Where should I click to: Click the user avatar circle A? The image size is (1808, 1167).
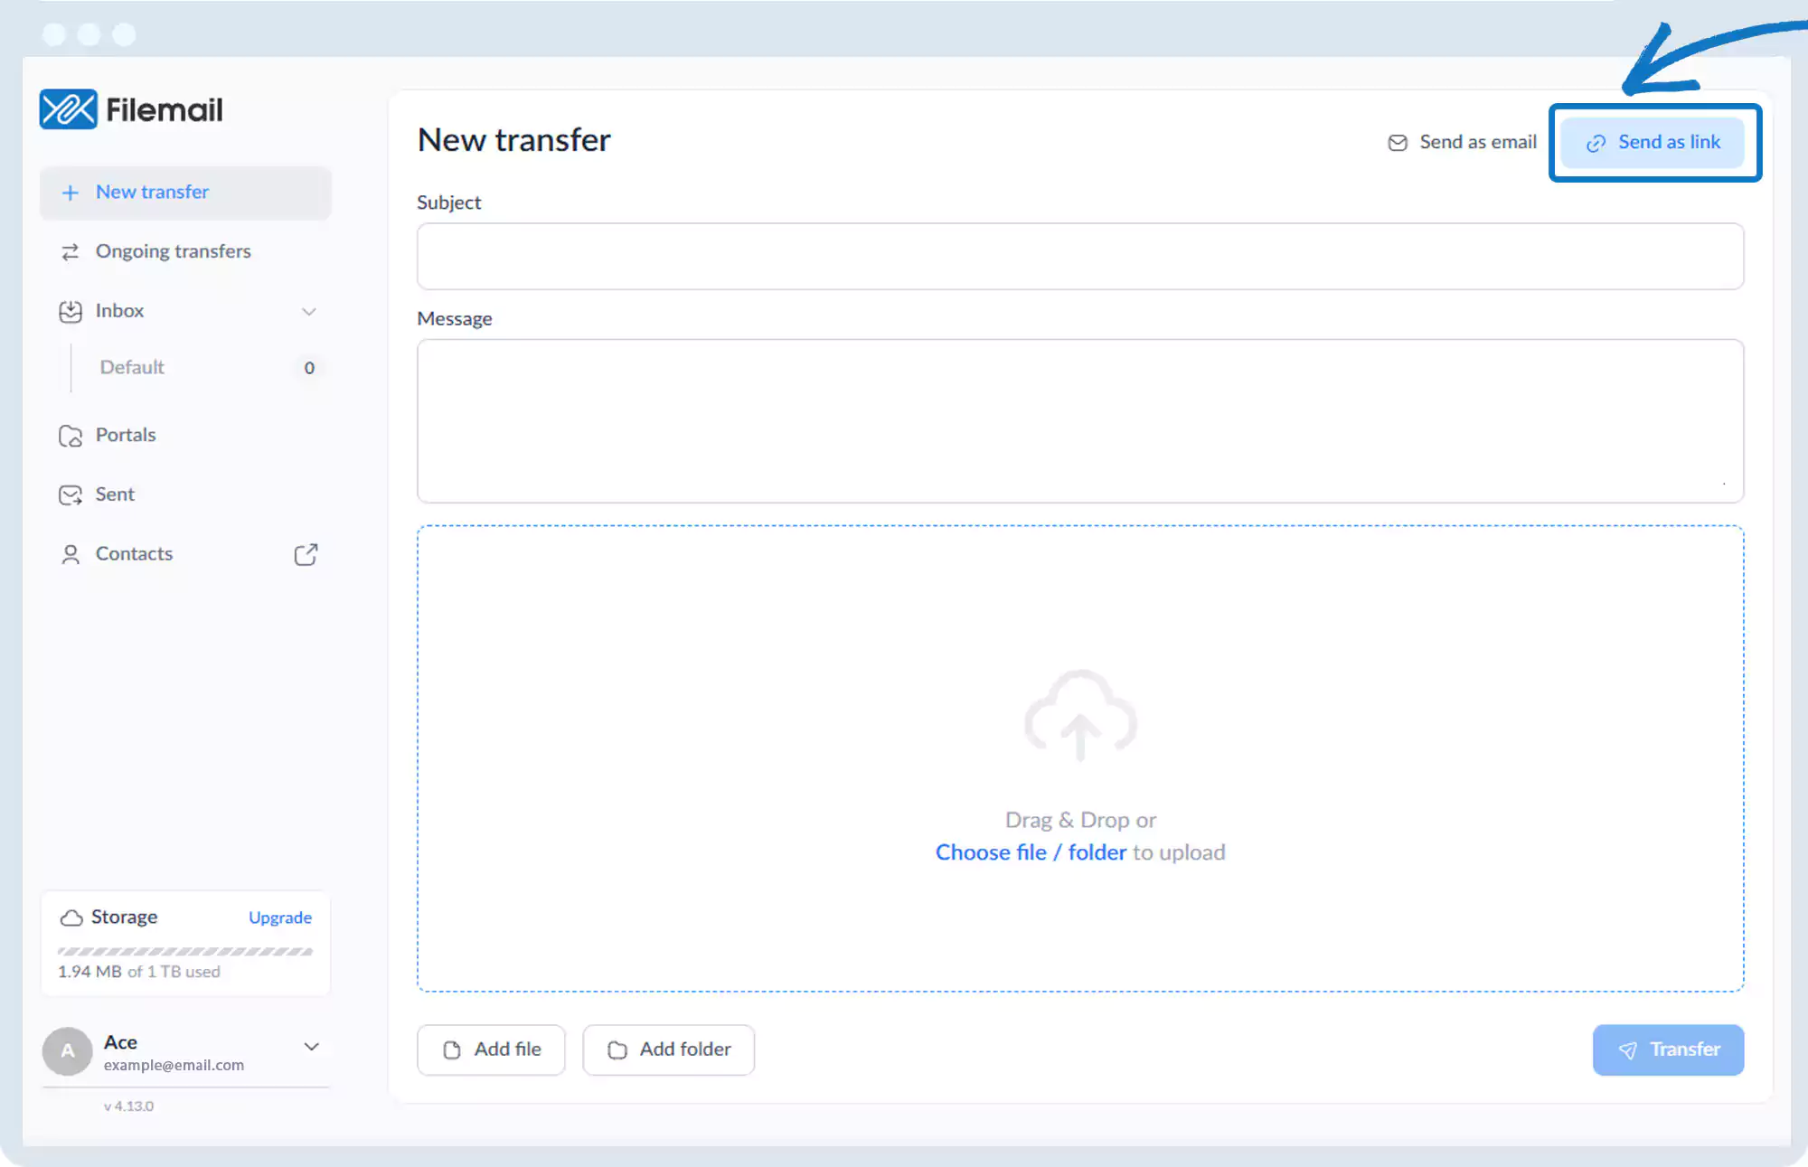pyautogui.click(x=68, y=1050)
